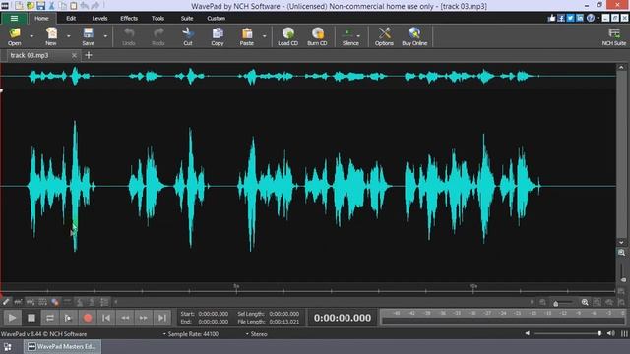This screenshot has height=354, width=630.
Task: Switch to the Levels ribbon tab
Action: (x=99, y=18)
